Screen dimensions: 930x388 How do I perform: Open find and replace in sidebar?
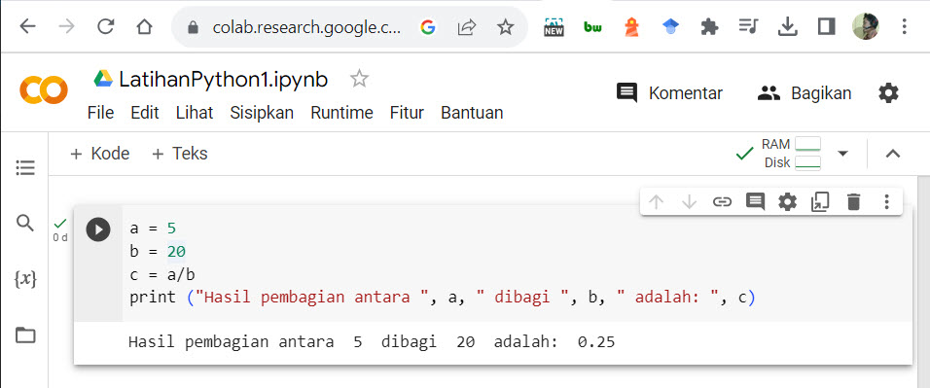(25, 223)
